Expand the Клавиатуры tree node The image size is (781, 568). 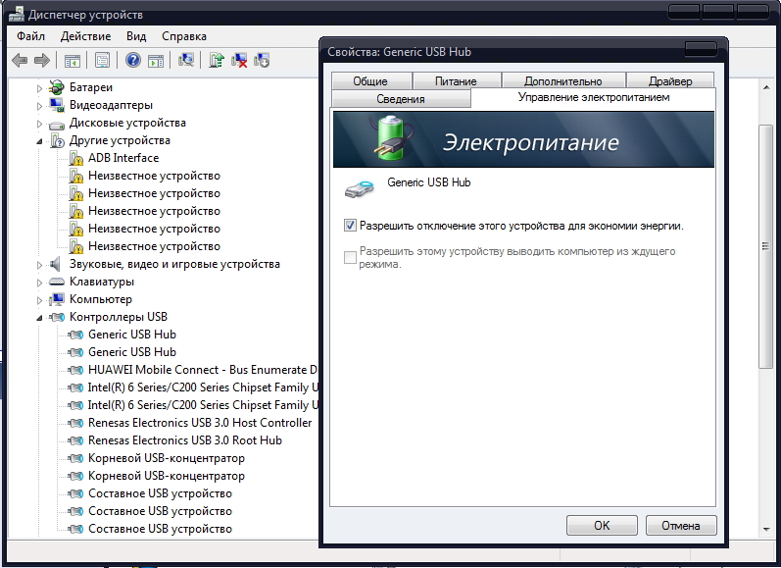click(x=40, y=283)
